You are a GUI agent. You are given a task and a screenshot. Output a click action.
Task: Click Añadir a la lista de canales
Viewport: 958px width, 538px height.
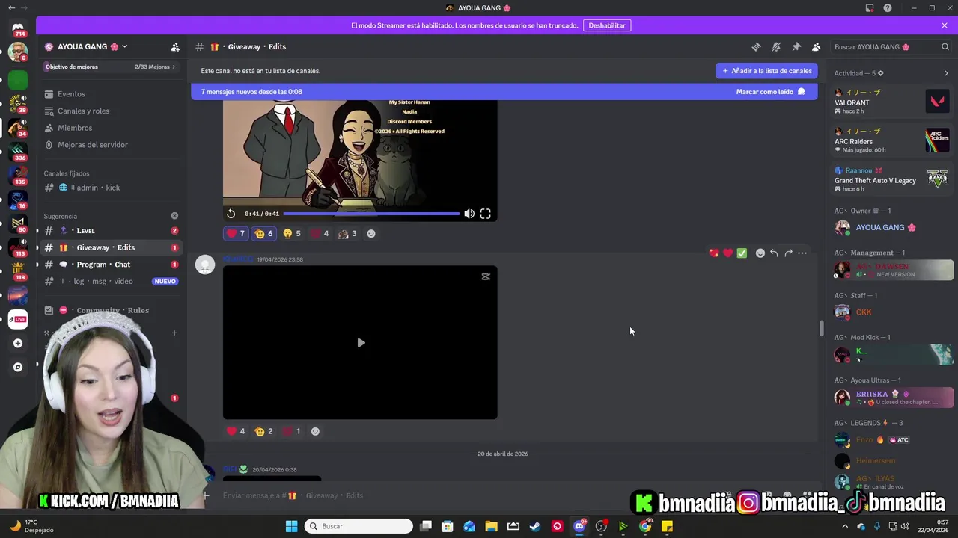tap(766, 71)
